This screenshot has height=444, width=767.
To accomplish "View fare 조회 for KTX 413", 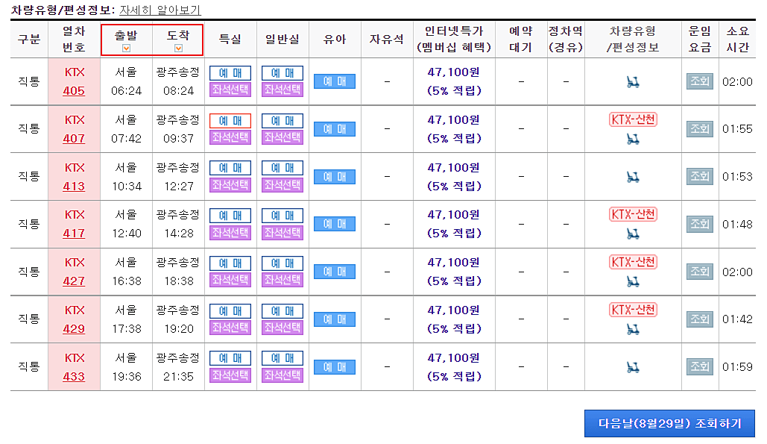I will click(700, 176).
